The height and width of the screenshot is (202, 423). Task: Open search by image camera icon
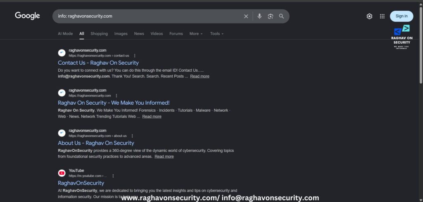pyautogui.click(x=270, y=16)
